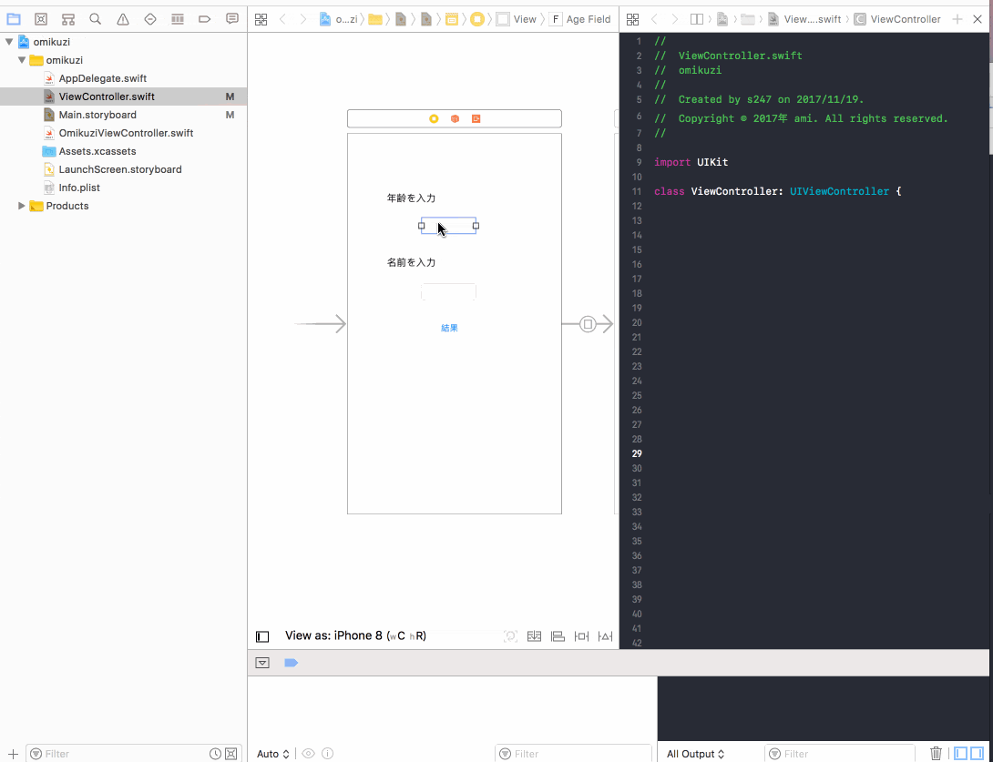Expand the Products folder
The image size is (993, 762).
click(x=22, y=206)
